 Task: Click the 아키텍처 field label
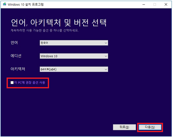pos(18,69)
